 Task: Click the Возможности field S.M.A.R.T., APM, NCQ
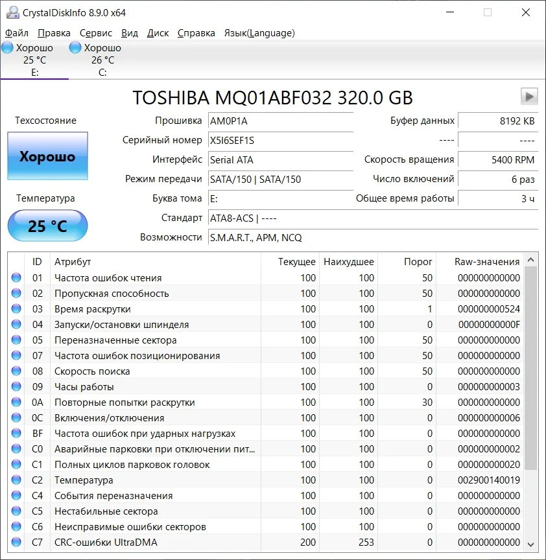point(373,237)
